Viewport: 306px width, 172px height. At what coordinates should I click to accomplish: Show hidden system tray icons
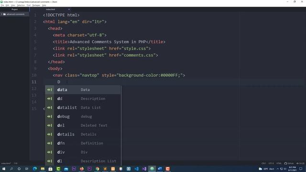[x=278, y=169]
